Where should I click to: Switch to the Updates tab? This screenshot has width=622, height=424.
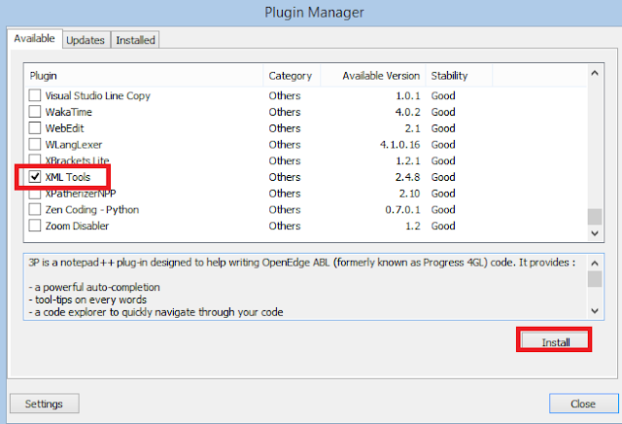click(x=86, y=40)
